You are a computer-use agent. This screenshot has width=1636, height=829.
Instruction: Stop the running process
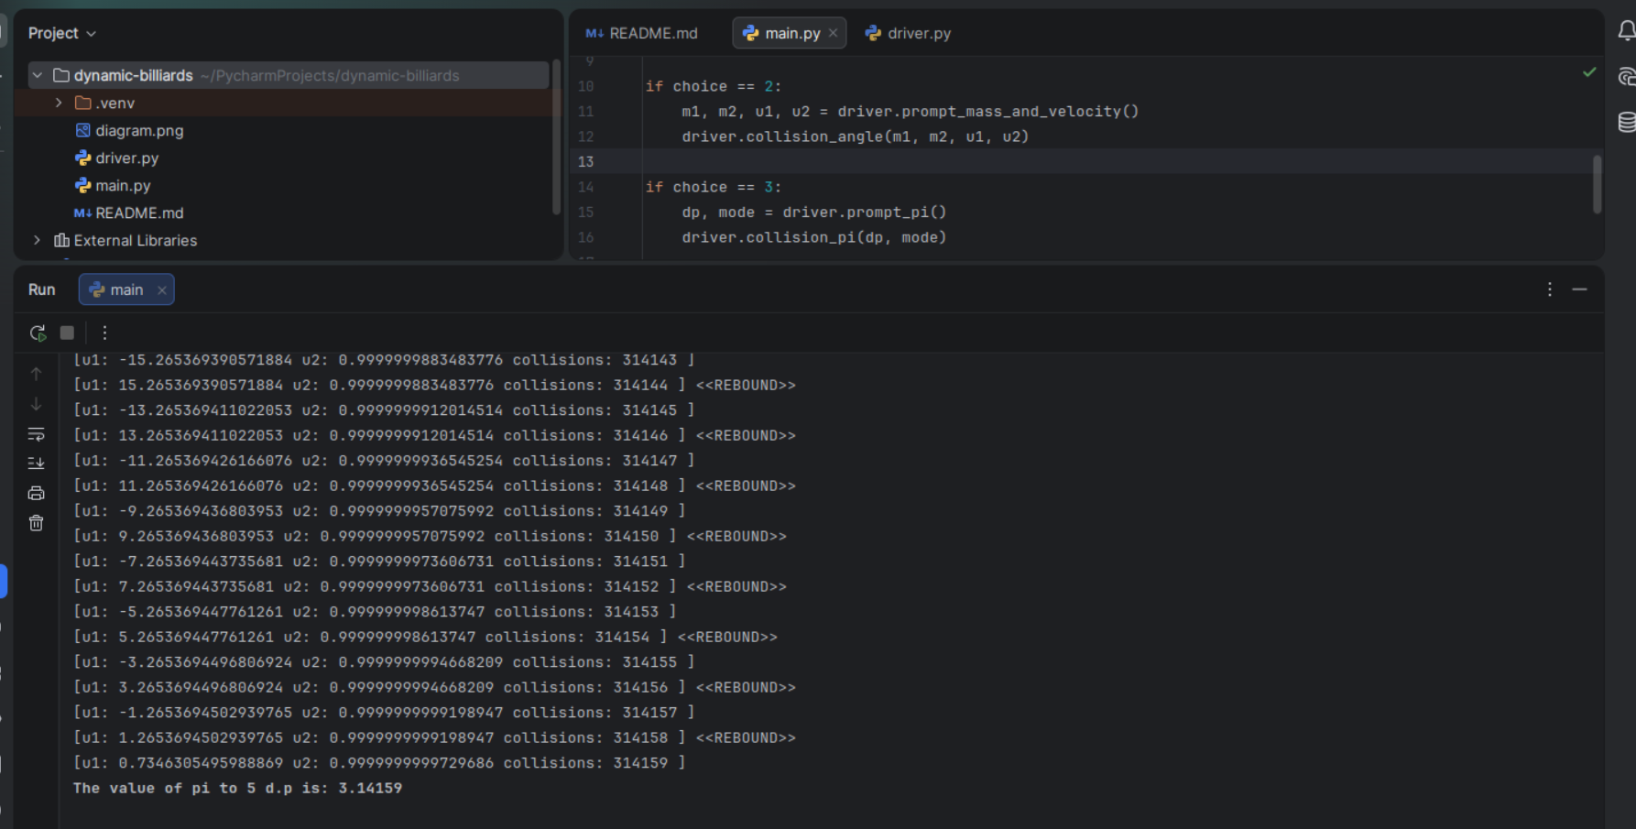(x=67, y=333)
